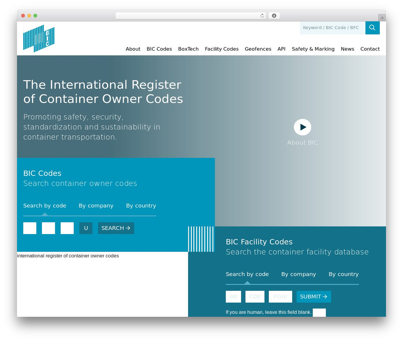This screenshot has height=341, width=403.
Task: Open the BIC Codes menu item
Action: [159, 49]
